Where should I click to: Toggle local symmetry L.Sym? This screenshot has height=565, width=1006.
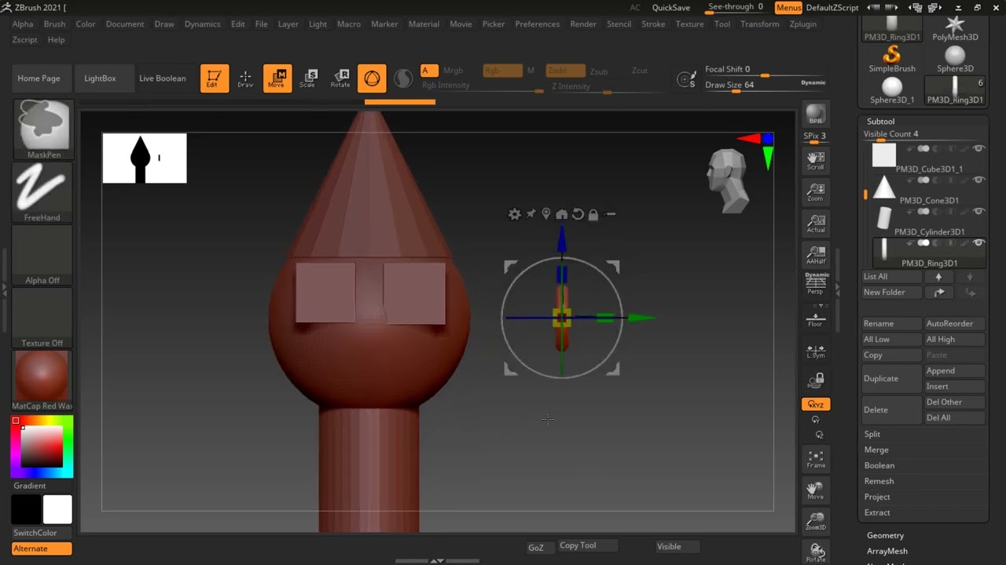click(x=816, y=351)
